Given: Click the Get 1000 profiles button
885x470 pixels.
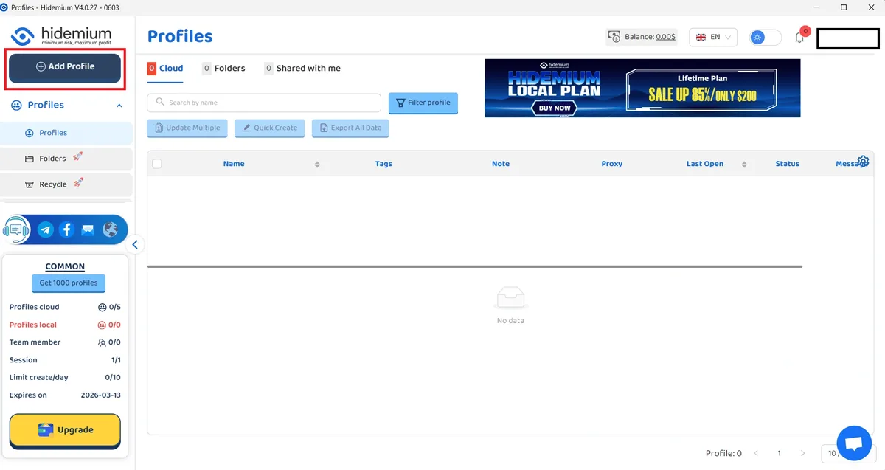Looking at the screenshot, I should click(x=69, y=283).
